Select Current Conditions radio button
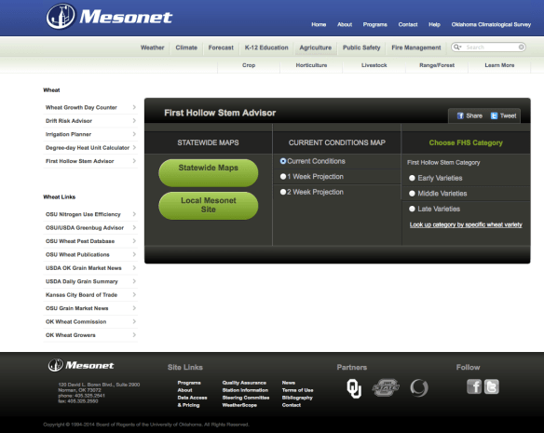Image resolution: width=544 pixels, height=433 pixels. tap(283, 161)
